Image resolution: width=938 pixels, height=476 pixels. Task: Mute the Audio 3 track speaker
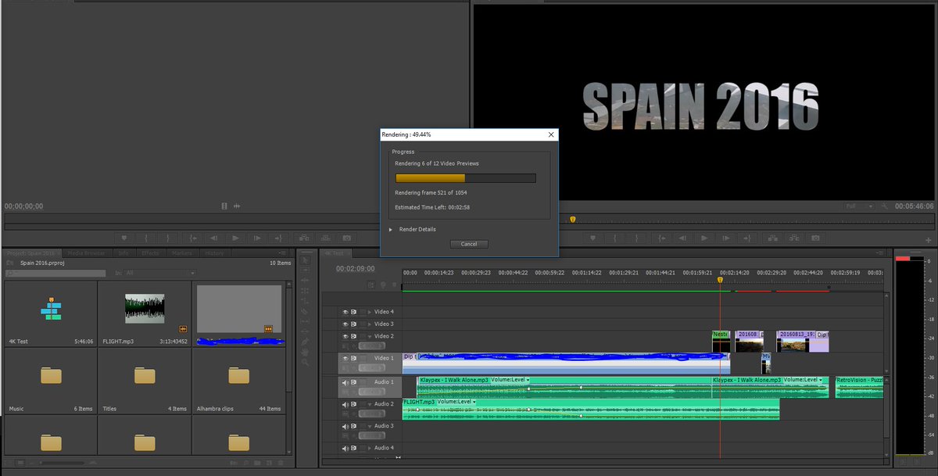coord(345,426)
